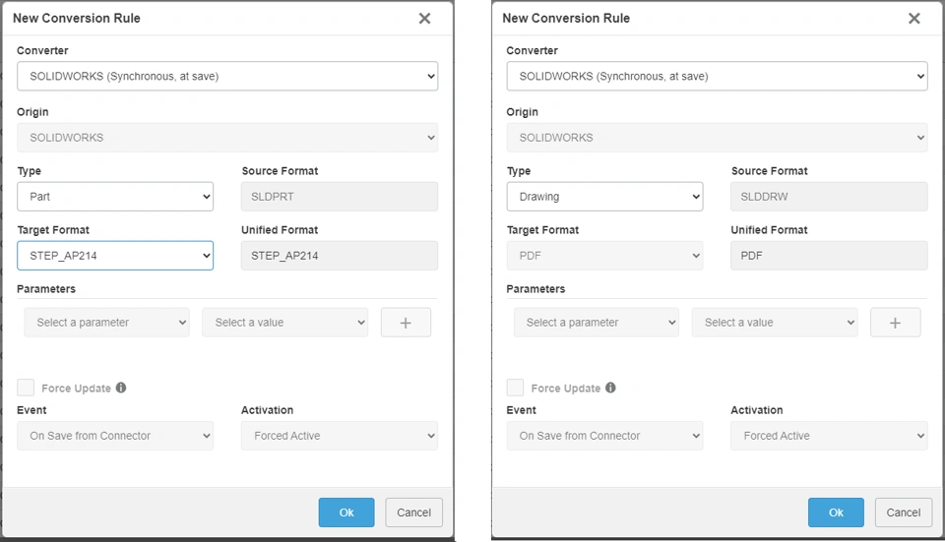Enable Force Update checkbox in right dialog
This screenshot has height=542, width=945.
(x=515, y=388)
